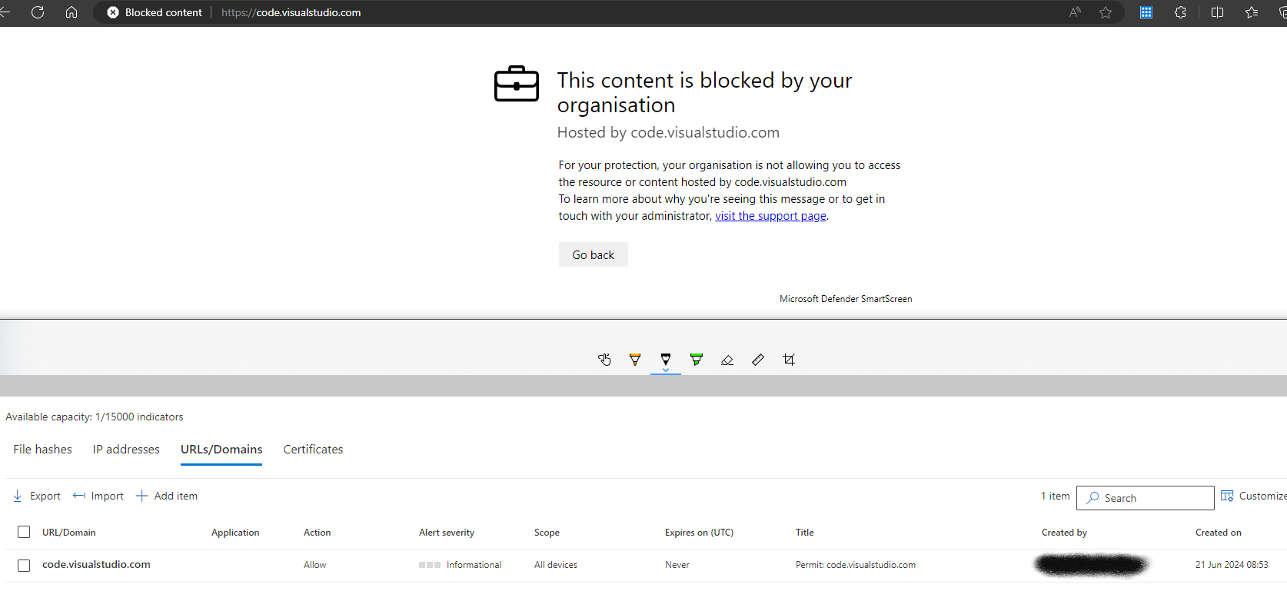Open the Favorites list icon
The image size is (1287, 591).
(x=1252, y=12)
